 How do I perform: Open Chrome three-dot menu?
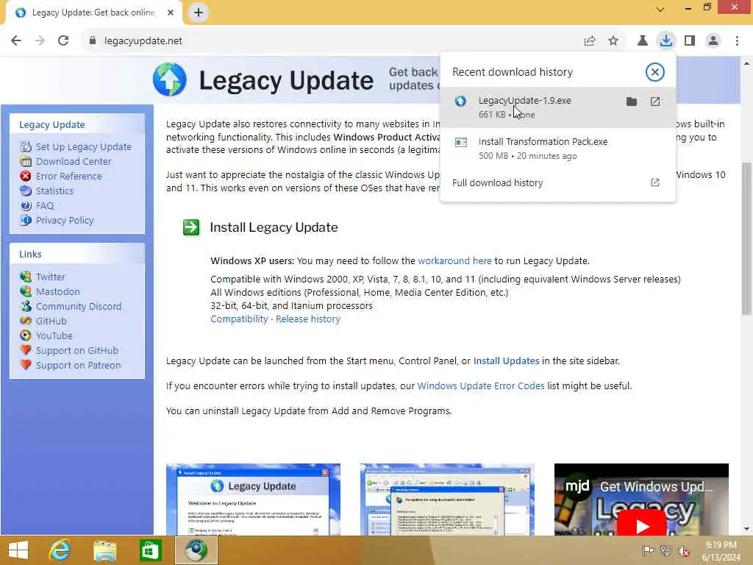tap(737, 41)
